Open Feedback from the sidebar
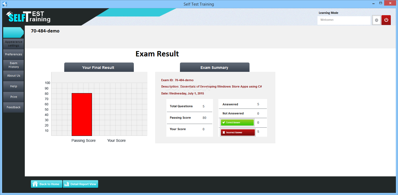This screenshot has height=195, width=398. pyautogui.click(x=14, y=107)
